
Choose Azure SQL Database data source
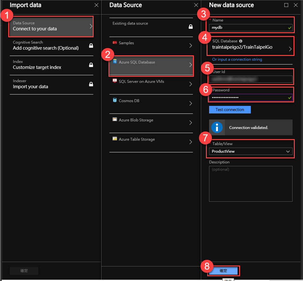point(151,65)
